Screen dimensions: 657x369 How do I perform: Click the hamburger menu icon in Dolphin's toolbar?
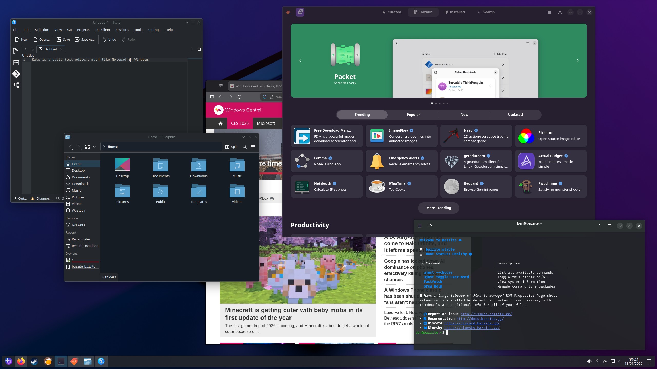point(253,147)
